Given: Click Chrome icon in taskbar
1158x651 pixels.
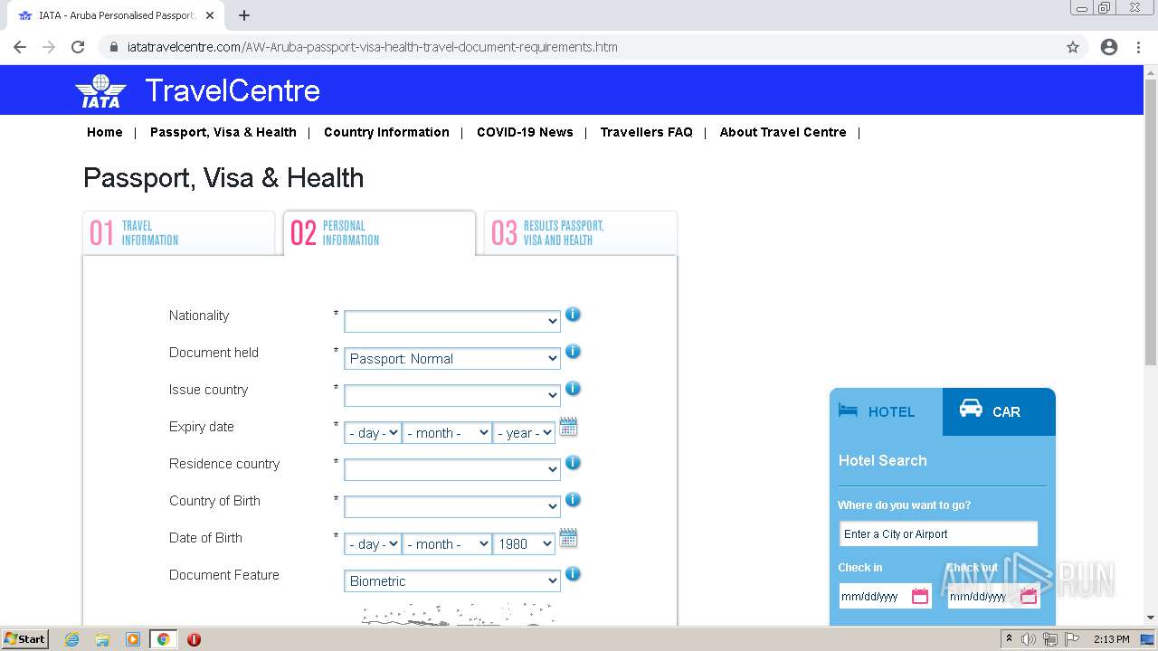Looking at the screenshot, I should (x=163, y=639).
